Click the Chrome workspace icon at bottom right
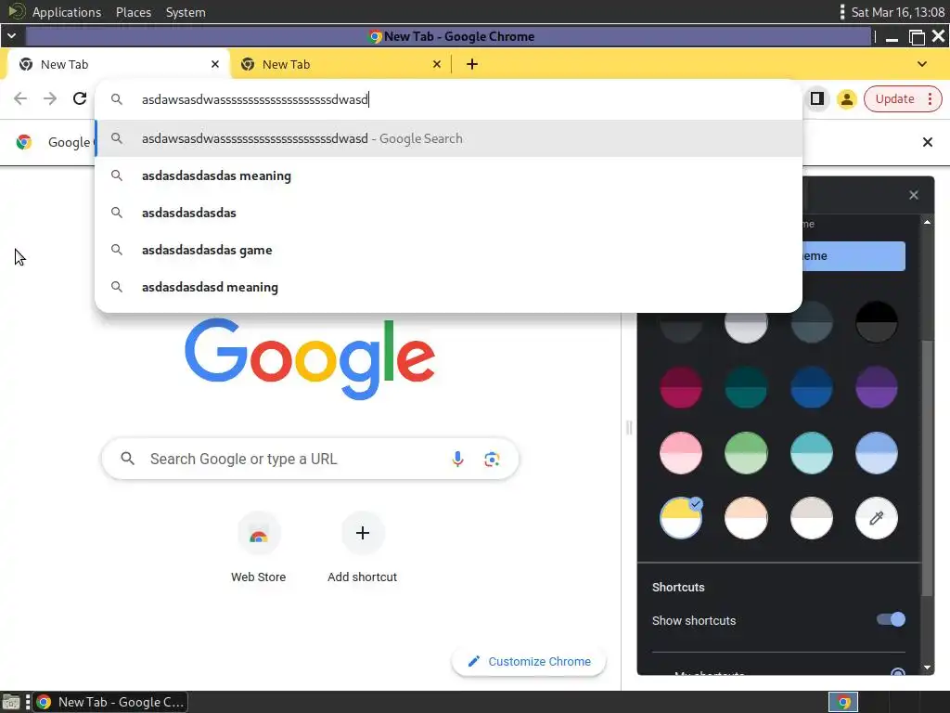 coord(843,702)
